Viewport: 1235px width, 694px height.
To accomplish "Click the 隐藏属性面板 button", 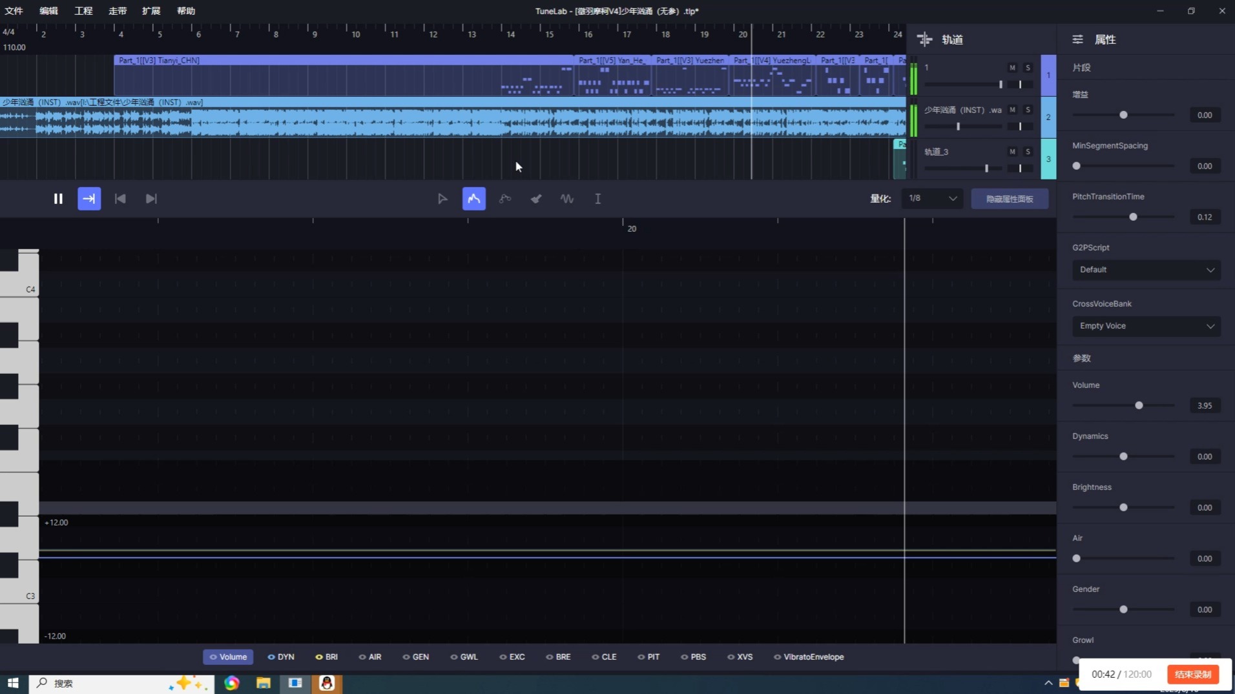I will point(1010,199).
